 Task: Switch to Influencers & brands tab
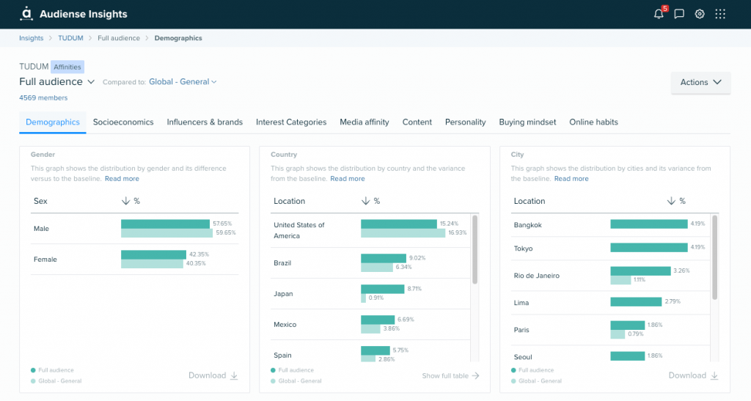click(x=205, y=122)
